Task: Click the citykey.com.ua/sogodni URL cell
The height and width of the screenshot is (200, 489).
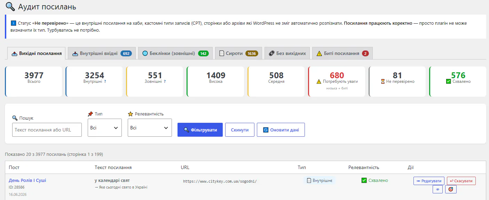Action: 220,181
